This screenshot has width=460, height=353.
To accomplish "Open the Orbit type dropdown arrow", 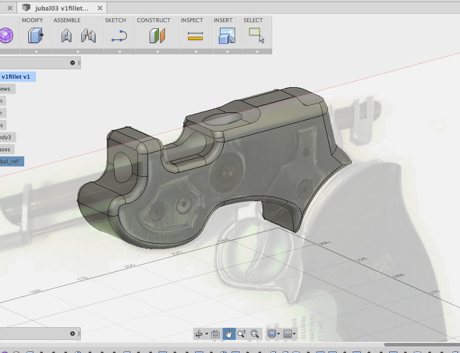I will pos(207,334).
